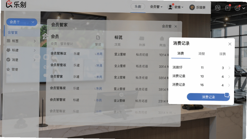Switch to the second tab in 消费记录 dialog
The height and width of the screenshot is (139, 247).
coord(202,54)
